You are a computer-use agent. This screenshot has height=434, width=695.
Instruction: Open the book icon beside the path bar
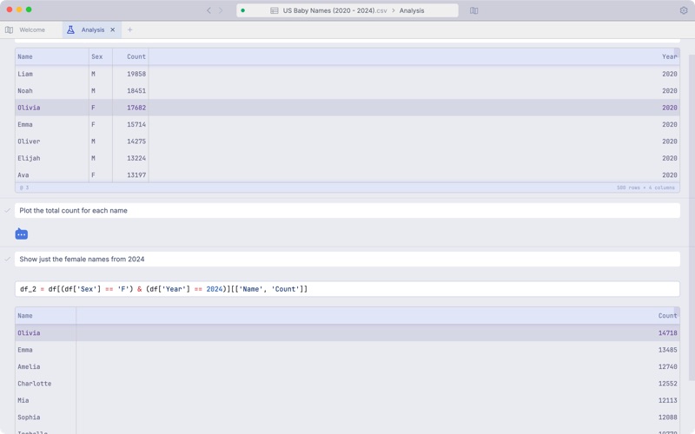[x=473, y=10]
